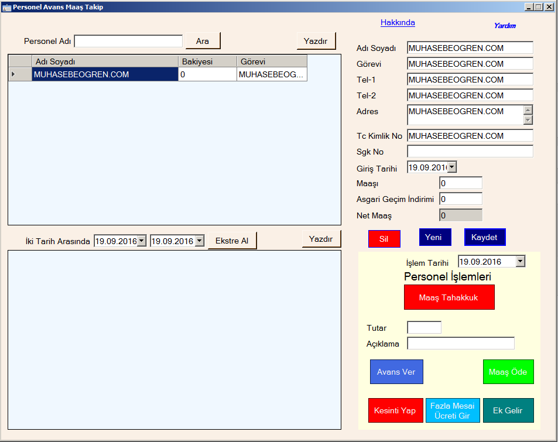Image resolution: width=558 pixels, height=442 pixels.
Task: Focus the Personel Adı search field
Action: click(128, 41)
